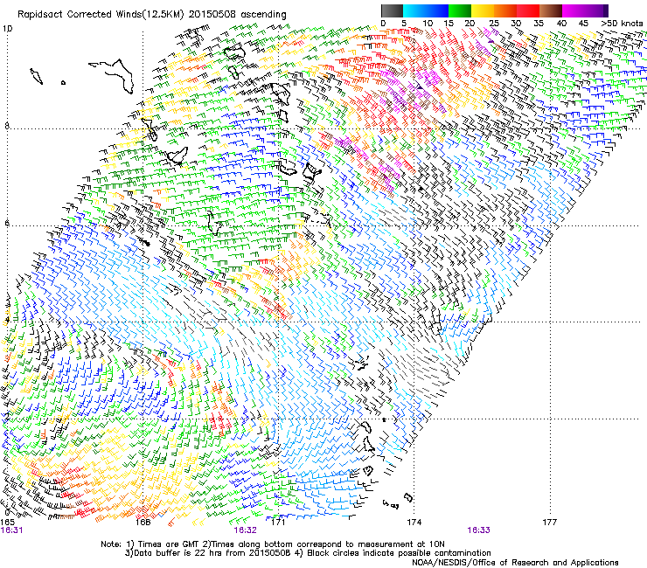Click the ">50 knots" legend label
This screenshot has height=568, width=647.
click(x=622, y=24)
